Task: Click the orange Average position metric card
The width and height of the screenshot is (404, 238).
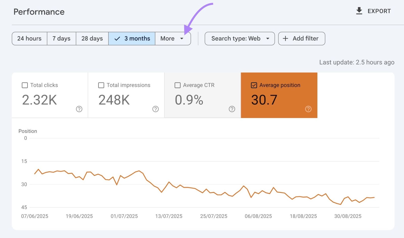Action: (279, 95)
